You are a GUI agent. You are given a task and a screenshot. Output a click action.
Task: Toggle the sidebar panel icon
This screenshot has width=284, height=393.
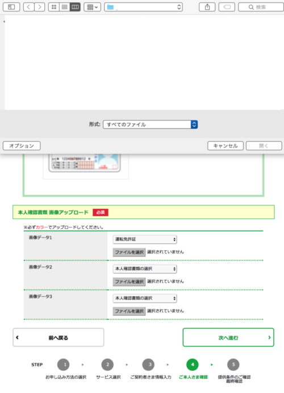pyautogui.click(x=11, y=7)
